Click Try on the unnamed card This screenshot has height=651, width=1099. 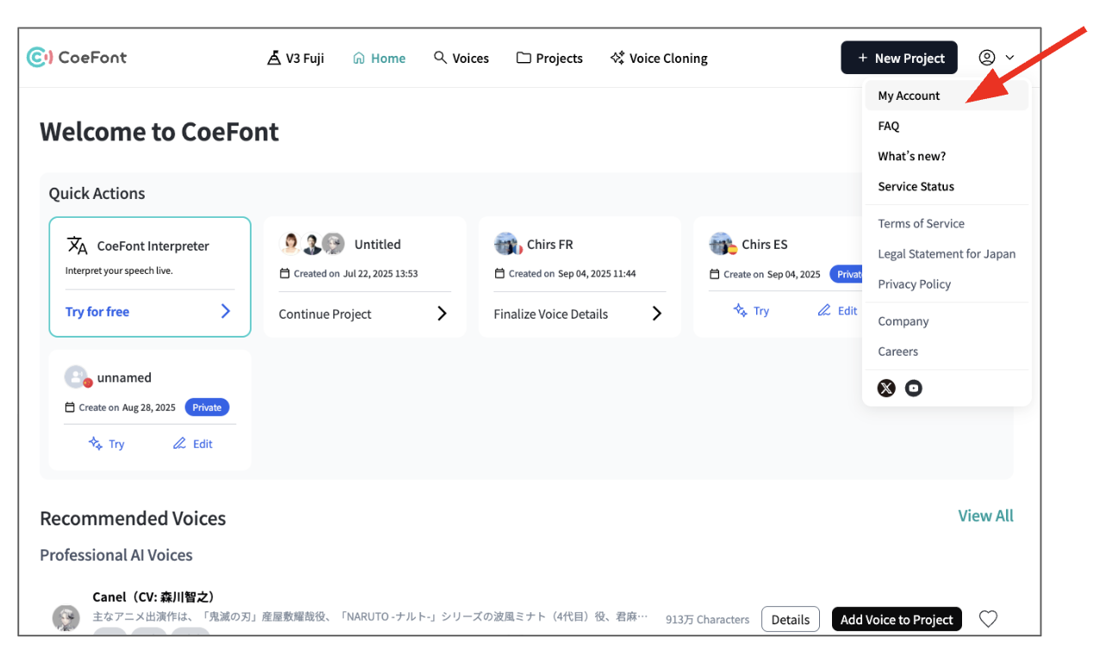pyautogui.click(x=106, y=443)
